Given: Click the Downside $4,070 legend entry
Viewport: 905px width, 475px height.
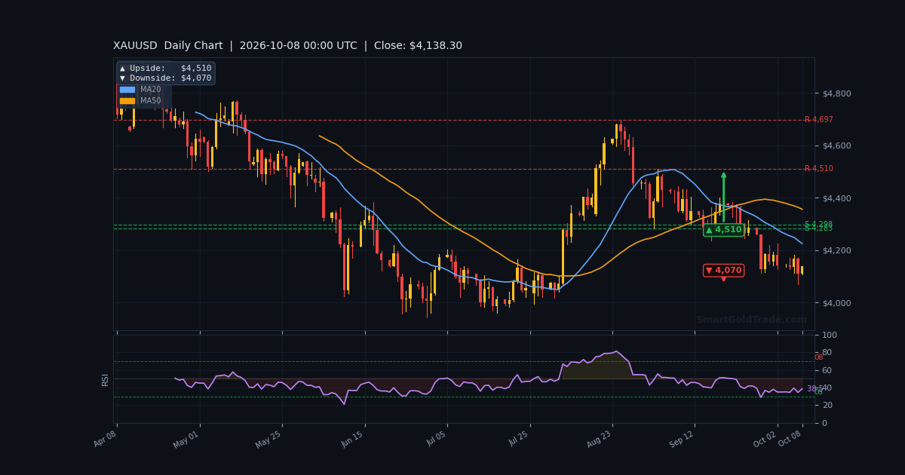Looking at the screenshot, I should click(166, 78).
